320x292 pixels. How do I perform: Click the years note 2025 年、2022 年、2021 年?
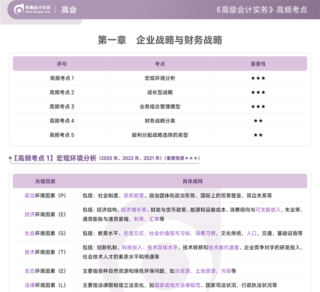click(131, 158)
